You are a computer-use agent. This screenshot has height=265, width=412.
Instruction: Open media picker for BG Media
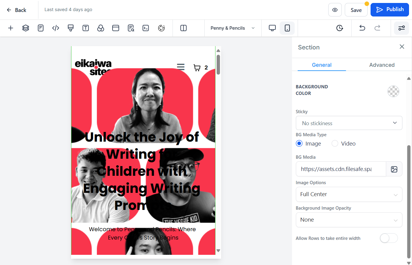tap(394, 169)
